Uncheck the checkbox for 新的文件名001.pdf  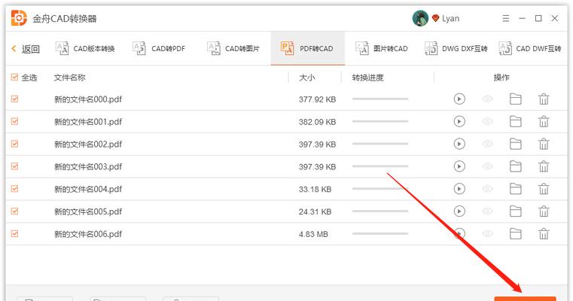pyautogui.click(x=14, y=121)
